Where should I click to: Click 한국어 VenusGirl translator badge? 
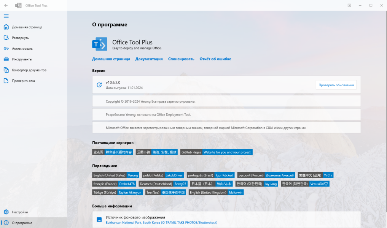(x=305, y=184)
